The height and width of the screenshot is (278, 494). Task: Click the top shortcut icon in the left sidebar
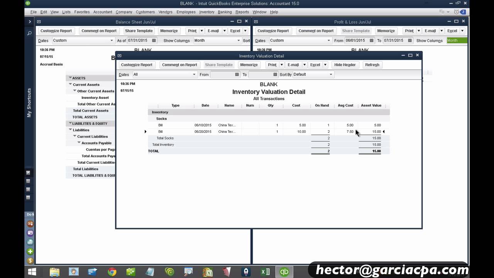click(x=28, y=173)
